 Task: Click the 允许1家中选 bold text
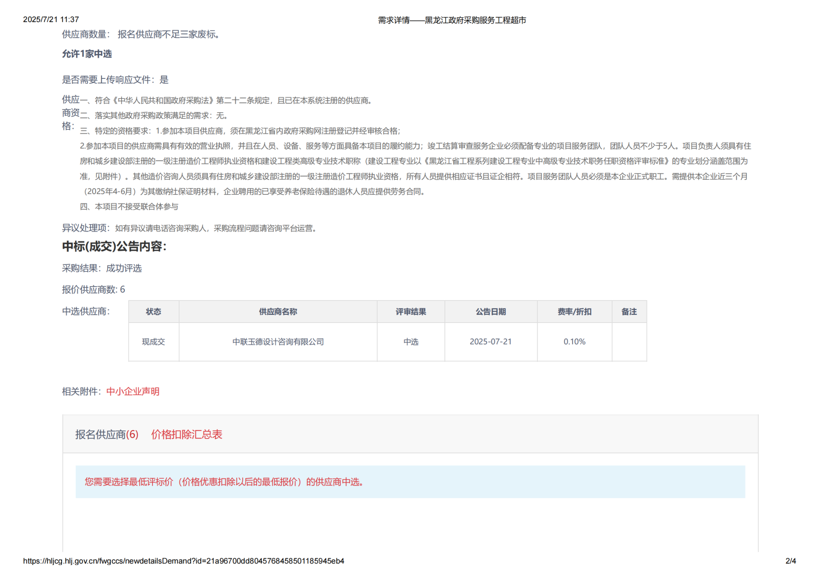[x=87, y=54]
